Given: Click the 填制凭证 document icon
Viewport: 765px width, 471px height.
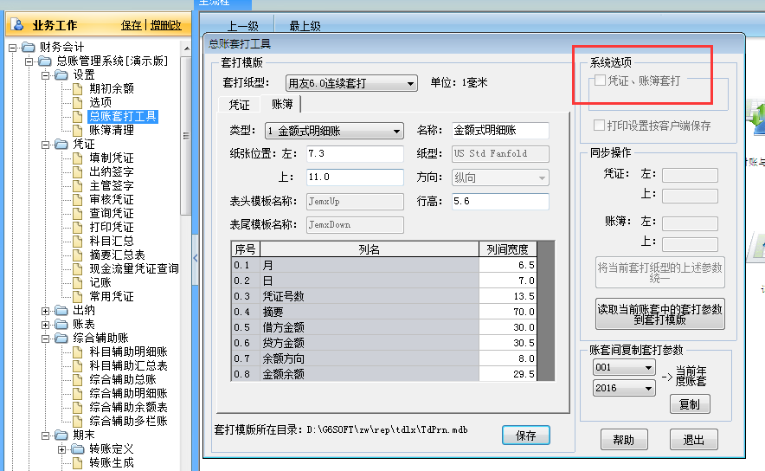Looking at the screenshot, I should (x=78, y=158).
